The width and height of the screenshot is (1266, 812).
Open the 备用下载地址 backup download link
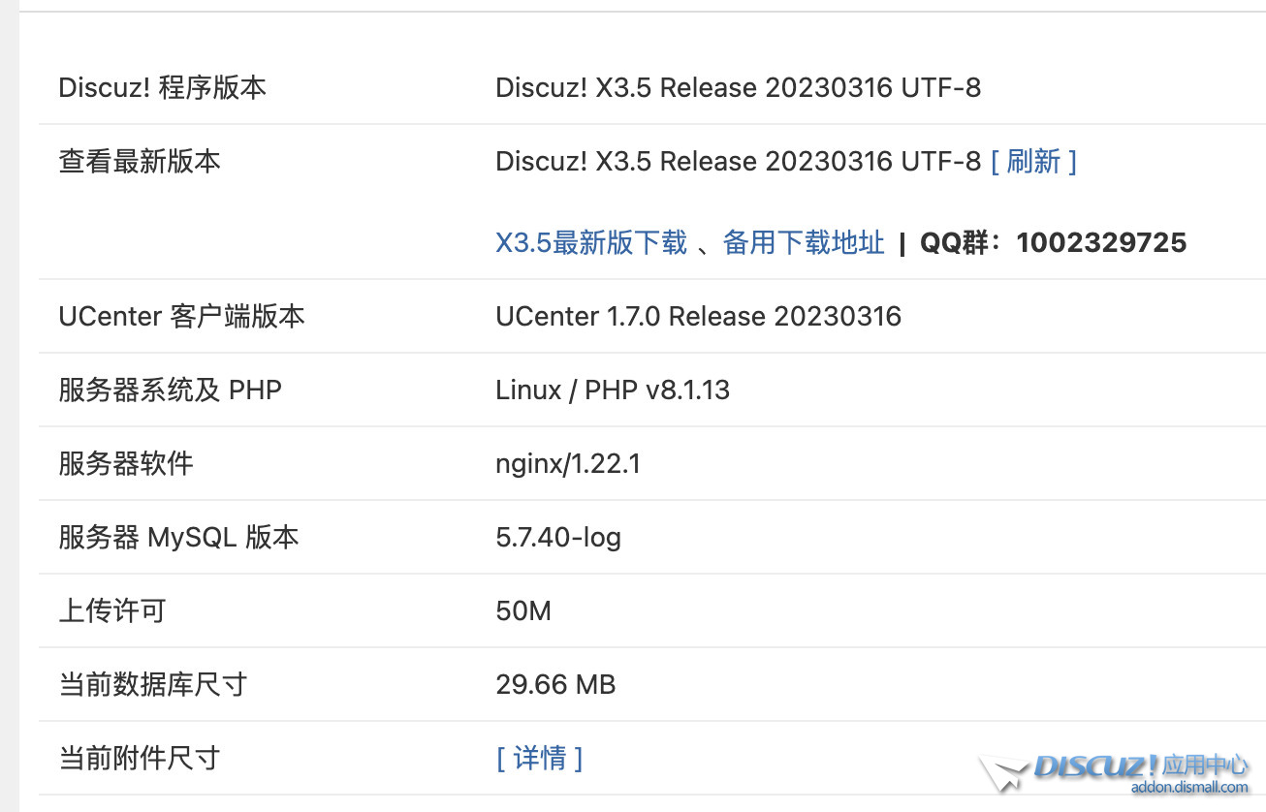803,242
